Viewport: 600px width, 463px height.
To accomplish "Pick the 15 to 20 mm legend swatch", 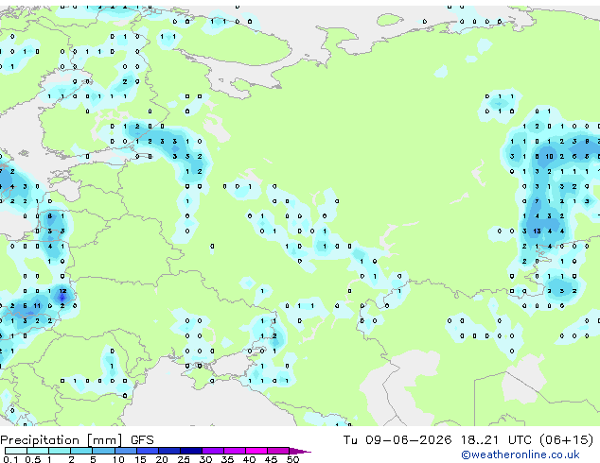I will (148, 451).
